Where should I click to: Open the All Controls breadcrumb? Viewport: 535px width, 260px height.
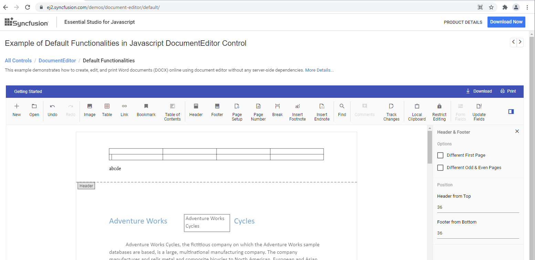click(x=18, y=61)
